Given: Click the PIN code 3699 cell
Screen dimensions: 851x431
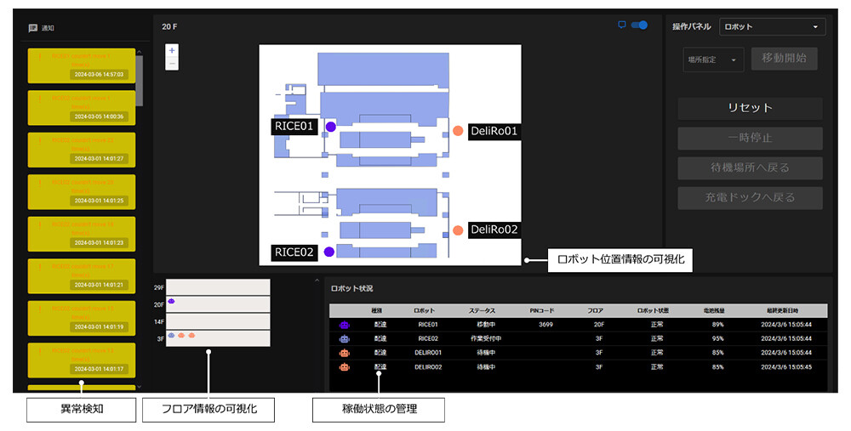Looking at the screenshot, I should pyautogui.click(x=546, y=325).
